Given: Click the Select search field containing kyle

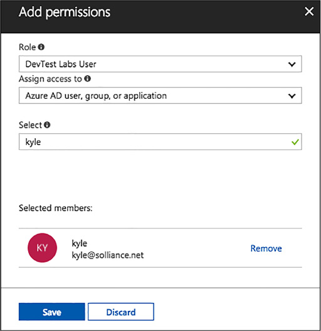Looking at the screenshot, I should [160, 141].
